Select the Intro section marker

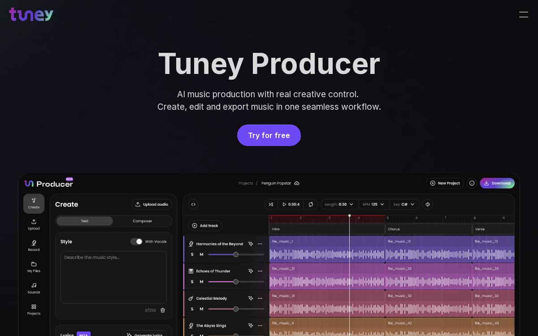tap(327, 229)
